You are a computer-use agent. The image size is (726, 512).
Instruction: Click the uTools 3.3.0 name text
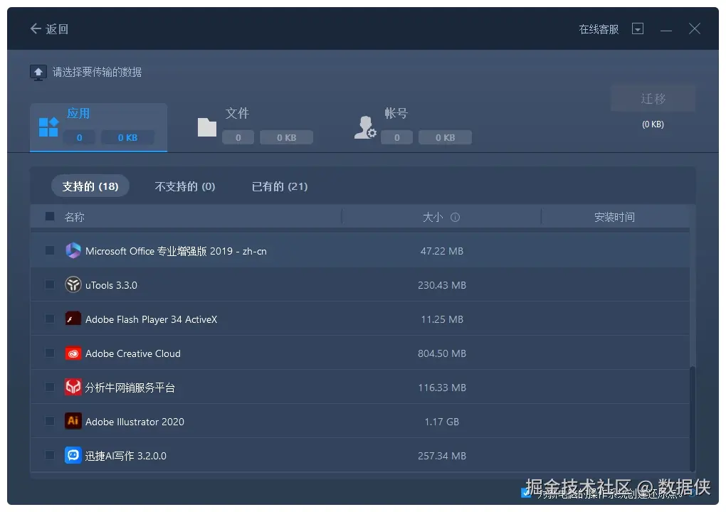(111, 285)
